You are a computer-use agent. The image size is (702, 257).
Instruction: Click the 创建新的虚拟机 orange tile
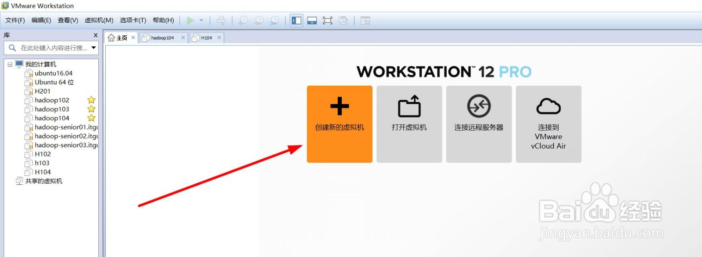[x=340, y=124]
